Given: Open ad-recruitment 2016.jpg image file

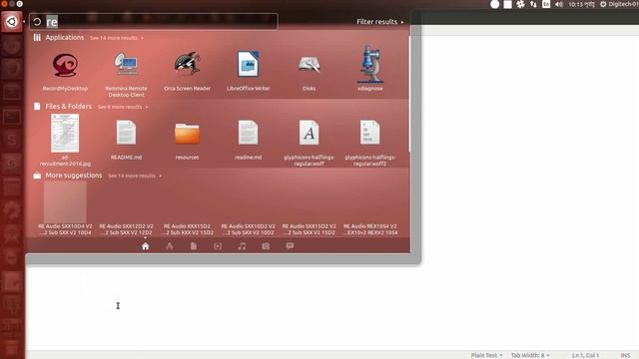Looking at the screenshot, I should (65, 140).
